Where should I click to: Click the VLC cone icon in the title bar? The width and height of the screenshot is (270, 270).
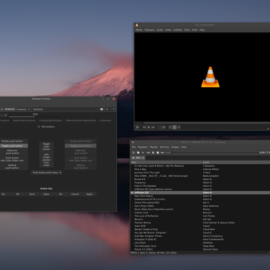[x=137, y=25]
